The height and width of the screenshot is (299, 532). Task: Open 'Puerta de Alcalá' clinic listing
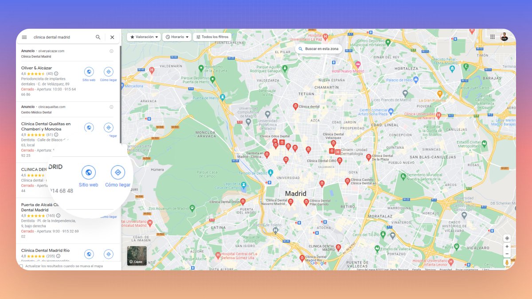click(40, 207)
